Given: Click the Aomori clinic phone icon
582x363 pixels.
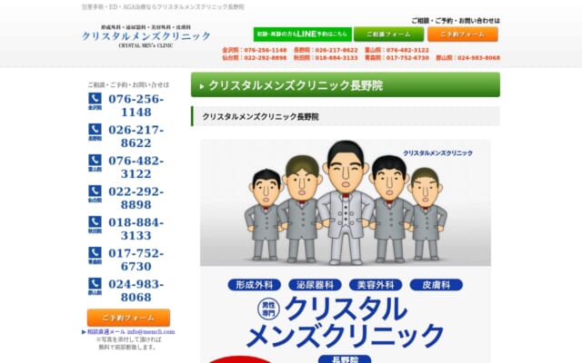Looking at the screenshot, I should pyautogui.click(x=95, y=255).
